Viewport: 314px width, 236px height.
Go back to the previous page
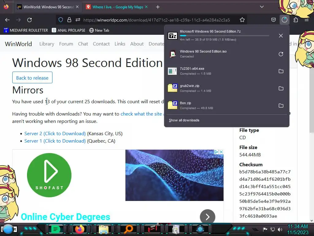[7, 20]
